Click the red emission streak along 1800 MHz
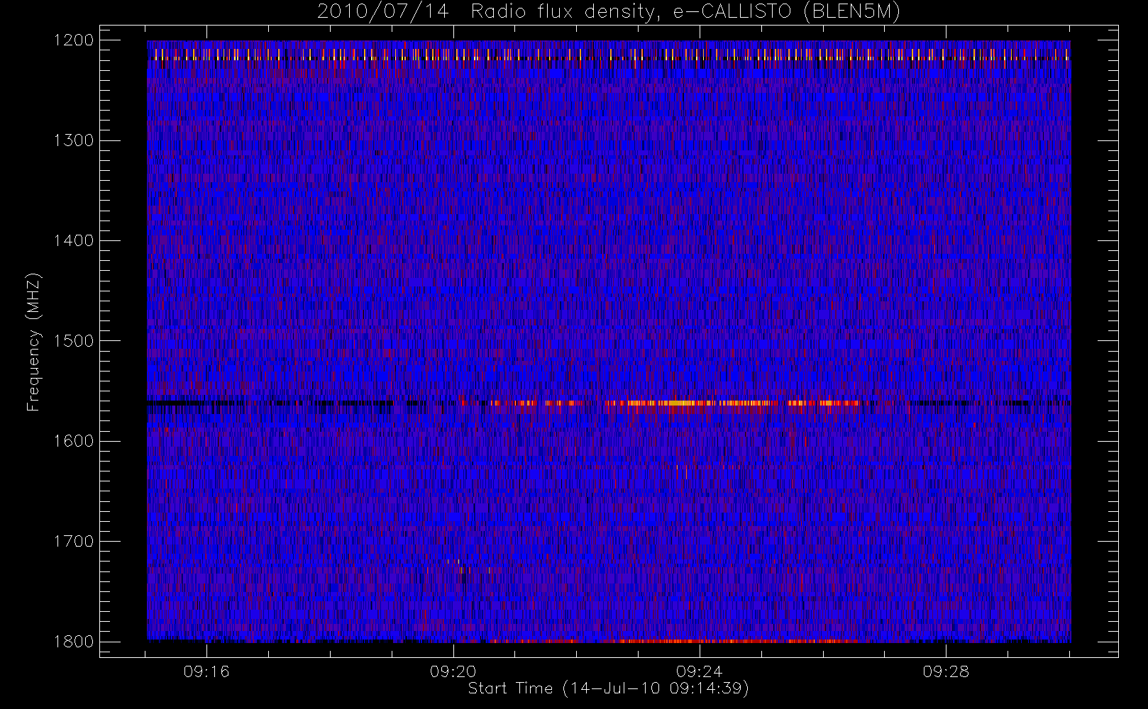Image resolution: width=1148 pixels, height=709 pixels. 674,641
